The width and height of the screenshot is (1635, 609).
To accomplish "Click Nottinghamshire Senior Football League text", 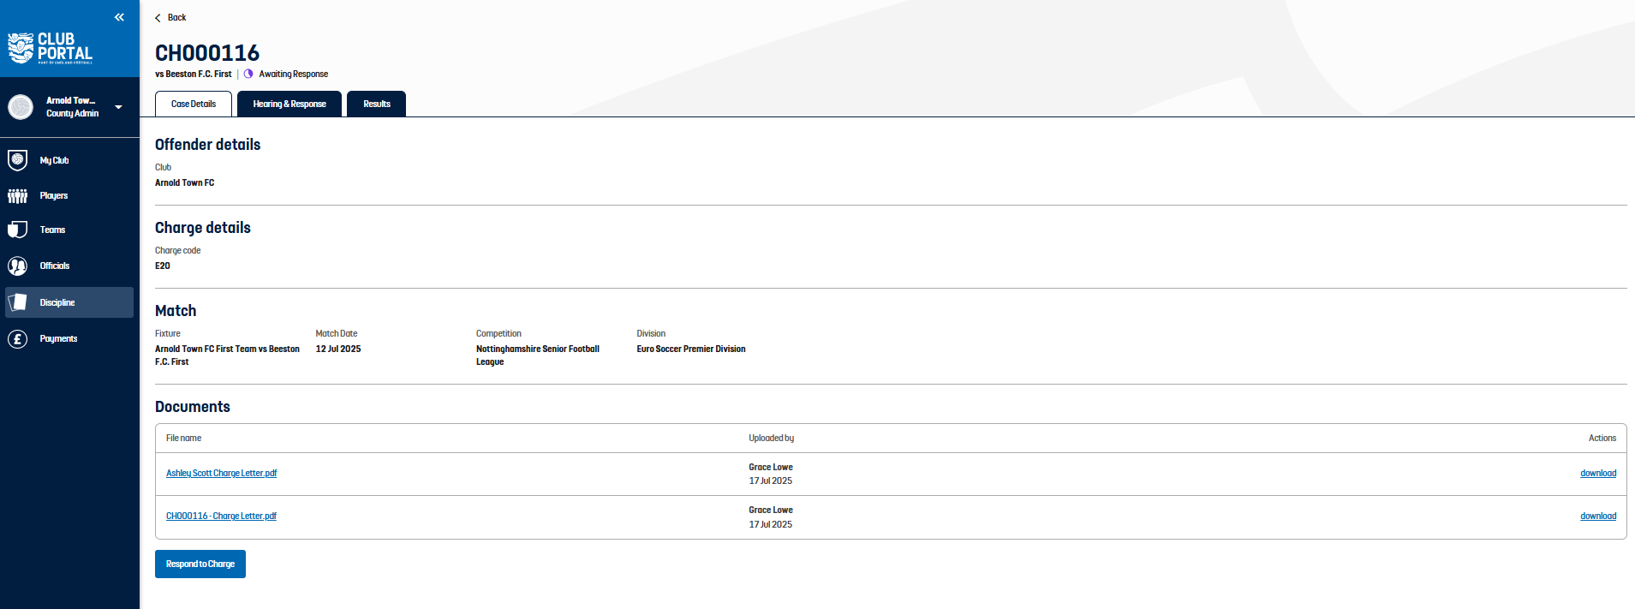I will [538, 355].
